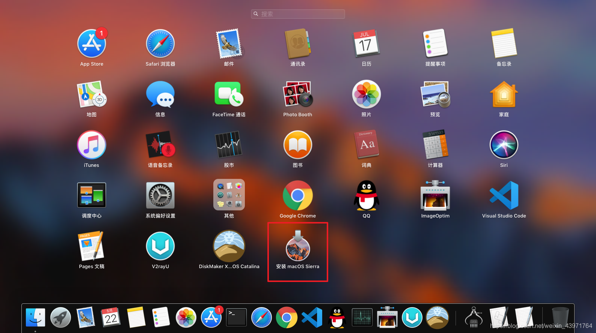
Task: Open the 地图 maps app
Action: (92, 94)
